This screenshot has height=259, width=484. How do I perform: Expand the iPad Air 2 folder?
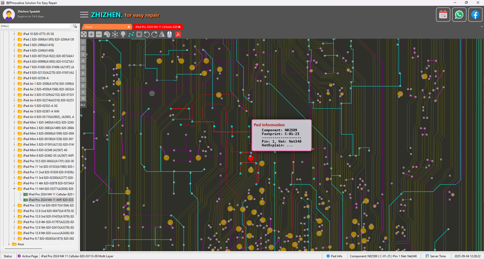point(14,89)
